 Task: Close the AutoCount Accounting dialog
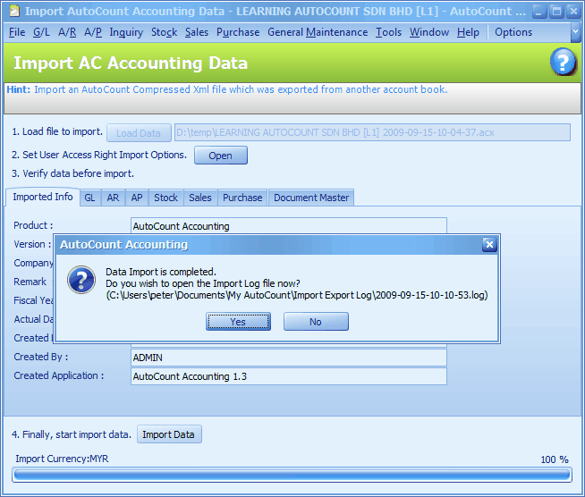(489, 245)
